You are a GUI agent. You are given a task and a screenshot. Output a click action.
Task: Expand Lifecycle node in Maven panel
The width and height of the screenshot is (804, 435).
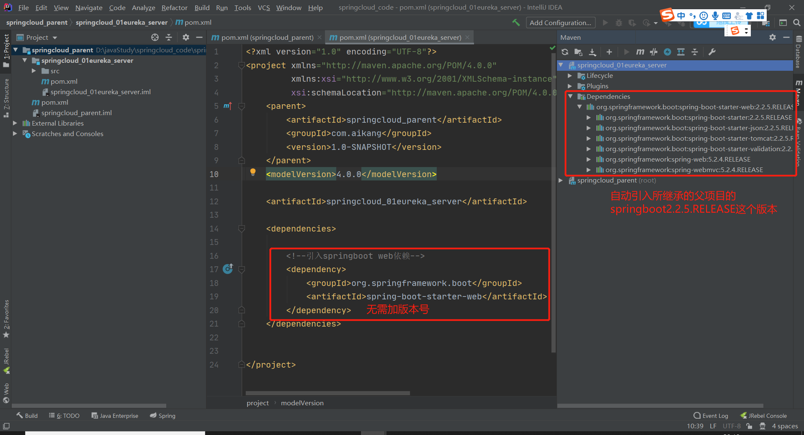pyautogui.click(x=570, y=75)
